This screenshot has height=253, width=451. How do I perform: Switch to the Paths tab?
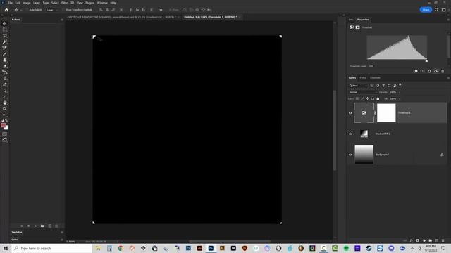coord(363,78)
